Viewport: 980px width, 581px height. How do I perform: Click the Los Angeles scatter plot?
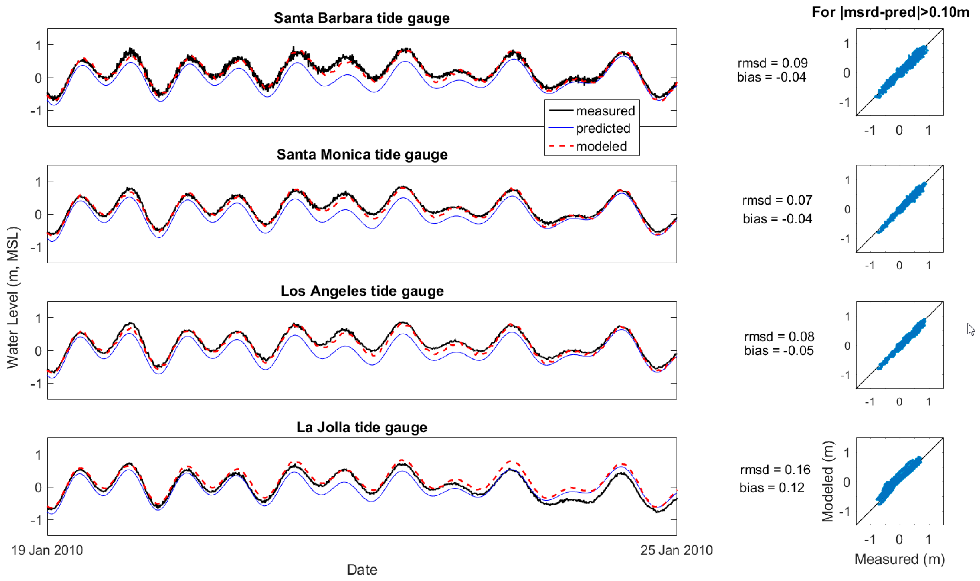click(899, 345)
